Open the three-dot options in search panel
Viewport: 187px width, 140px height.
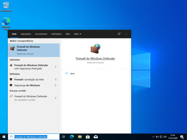pyautogui.click(x=126, y=34)
